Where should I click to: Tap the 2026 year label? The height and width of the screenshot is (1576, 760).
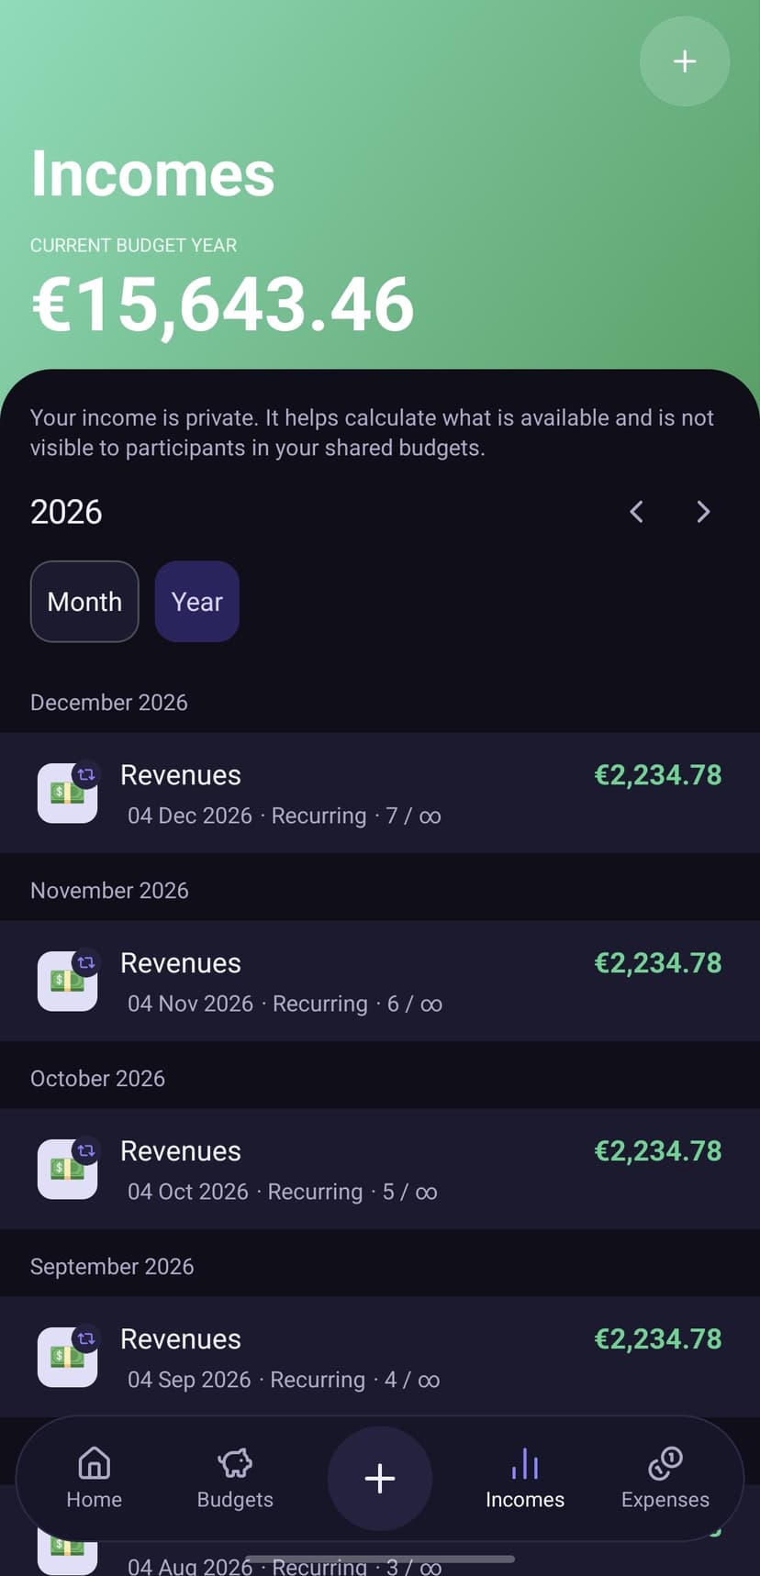pos(66,512)
